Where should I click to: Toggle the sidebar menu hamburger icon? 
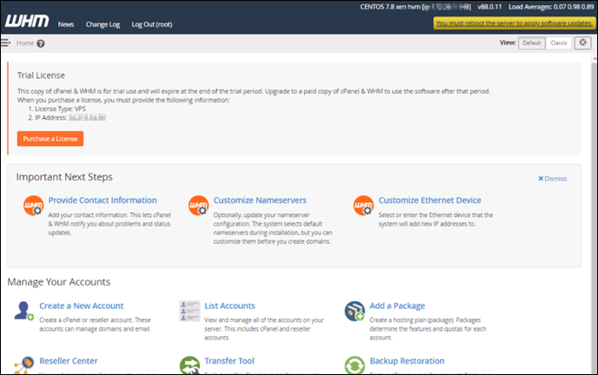(x=5, y=43)
